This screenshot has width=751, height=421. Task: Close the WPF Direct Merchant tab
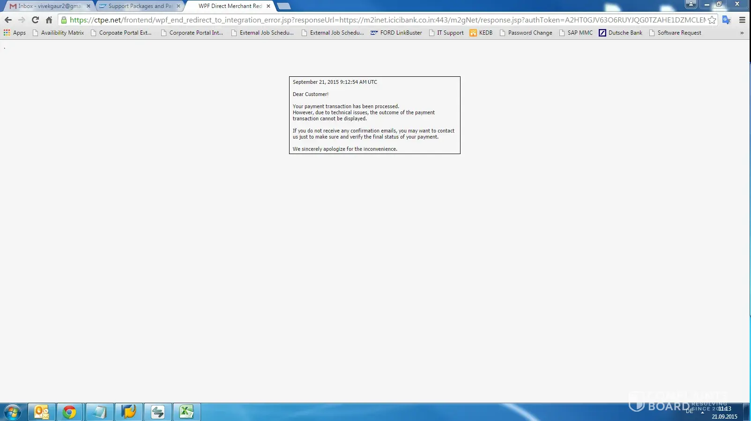(x=268, y=6)
